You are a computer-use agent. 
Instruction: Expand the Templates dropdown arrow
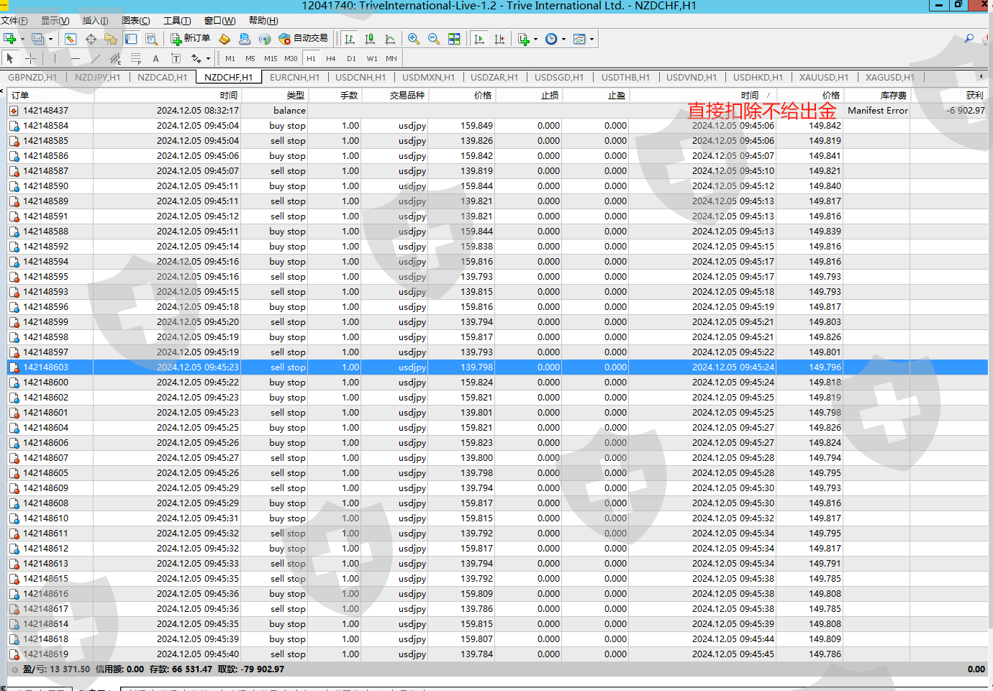tap(591, 39)
